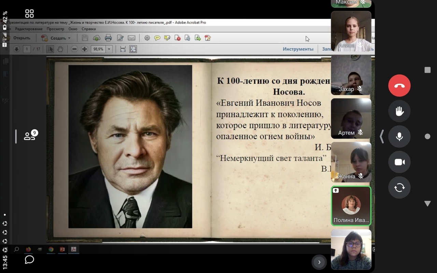The height and width of the screenshot is (273, 437).
Task: Click the page search/preview icon in toolbar
Action: [x=187, y=38]
